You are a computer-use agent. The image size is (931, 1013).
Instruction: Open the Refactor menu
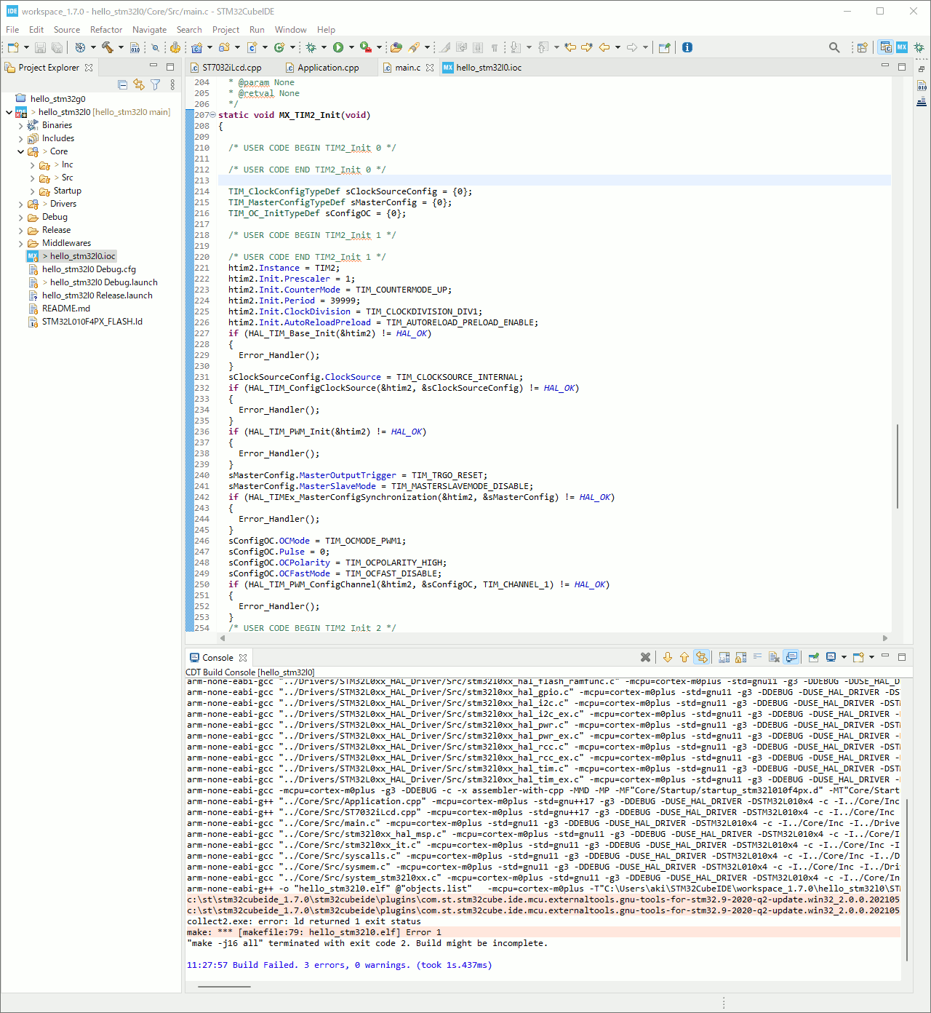pyautogui.click(x=106, y=30)
